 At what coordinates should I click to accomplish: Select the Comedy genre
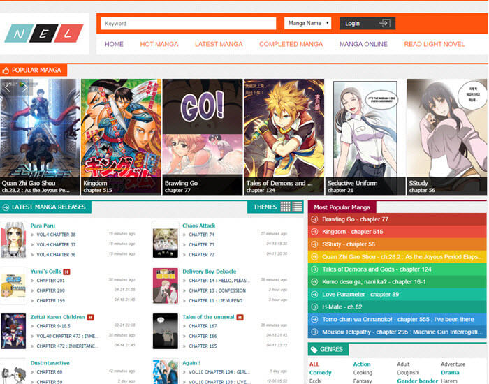click(320, 373)
